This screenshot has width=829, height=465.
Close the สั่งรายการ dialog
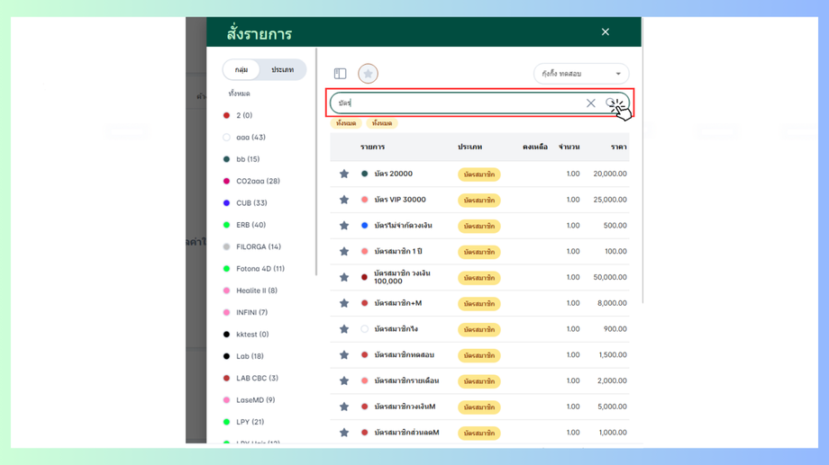click(x=605, y=32)
